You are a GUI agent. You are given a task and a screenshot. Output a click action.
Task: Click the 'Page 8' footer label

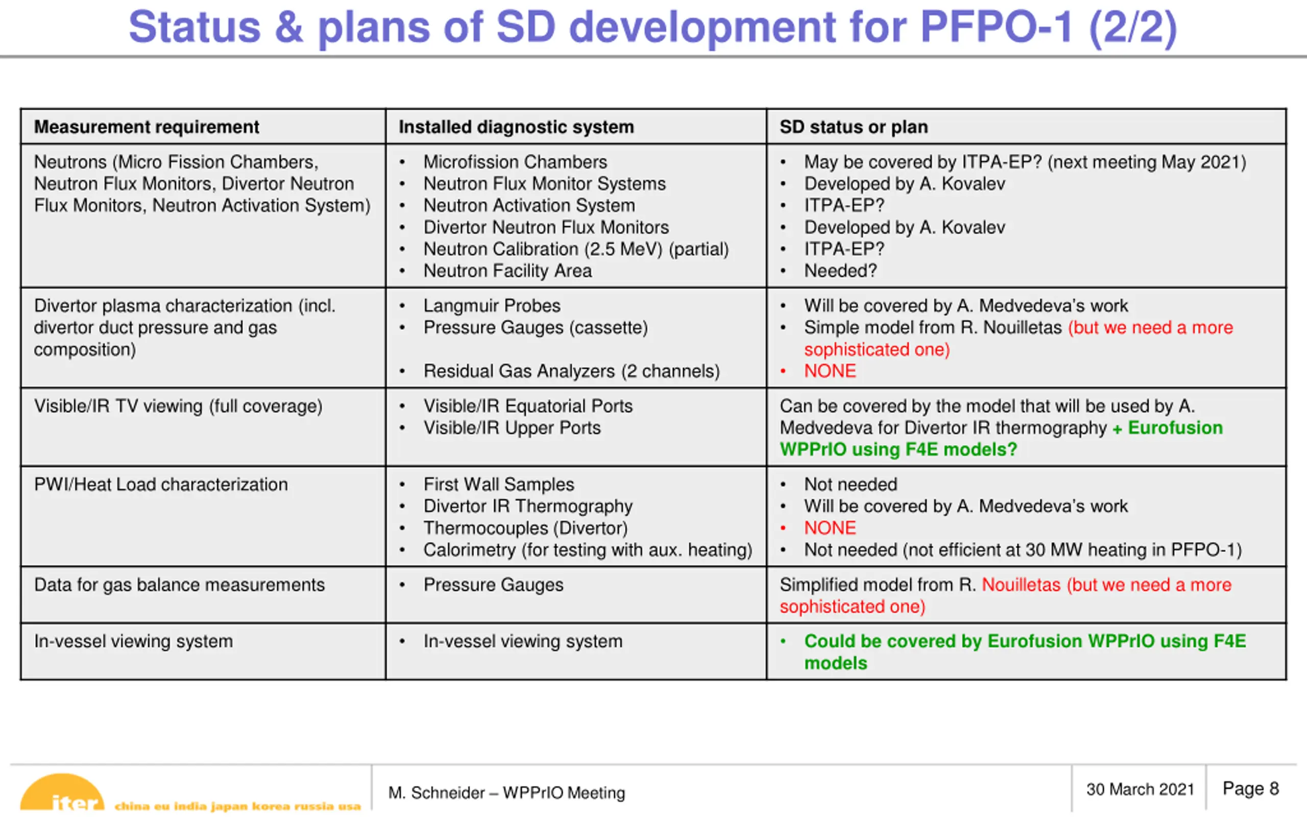pyautogui.click(x=1251, y=789)
